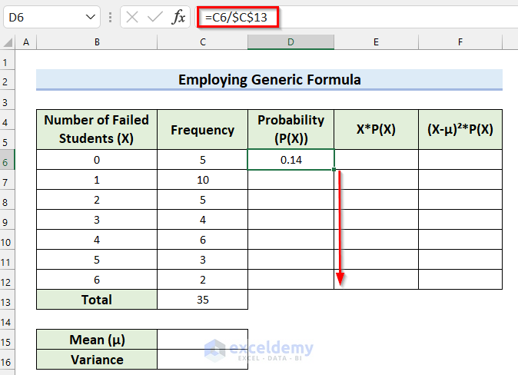Click the Enter checkmark formula icon
Screen dimensions: 518x375
[154, 17]
